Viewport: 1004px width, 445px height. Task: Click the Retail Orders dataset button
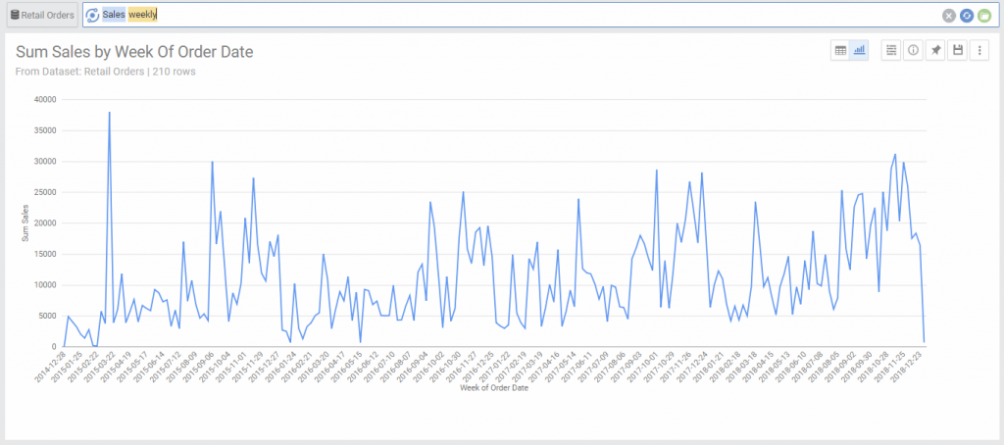42,15
